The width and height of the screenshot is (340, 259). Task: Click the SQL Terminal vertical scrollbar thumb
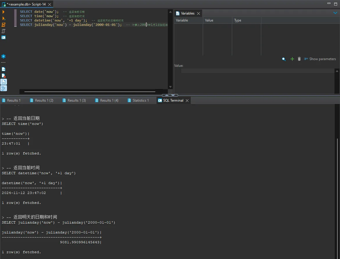tap(337, 198)
